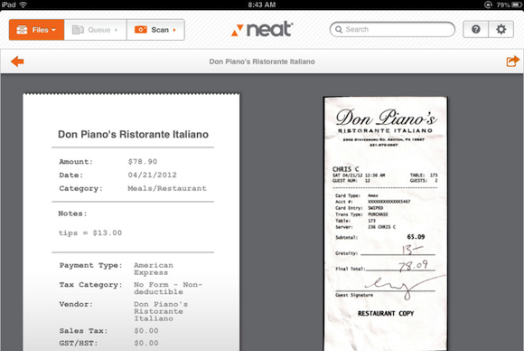
Task: Click the orange back arrow
Action: coord(17,62)
